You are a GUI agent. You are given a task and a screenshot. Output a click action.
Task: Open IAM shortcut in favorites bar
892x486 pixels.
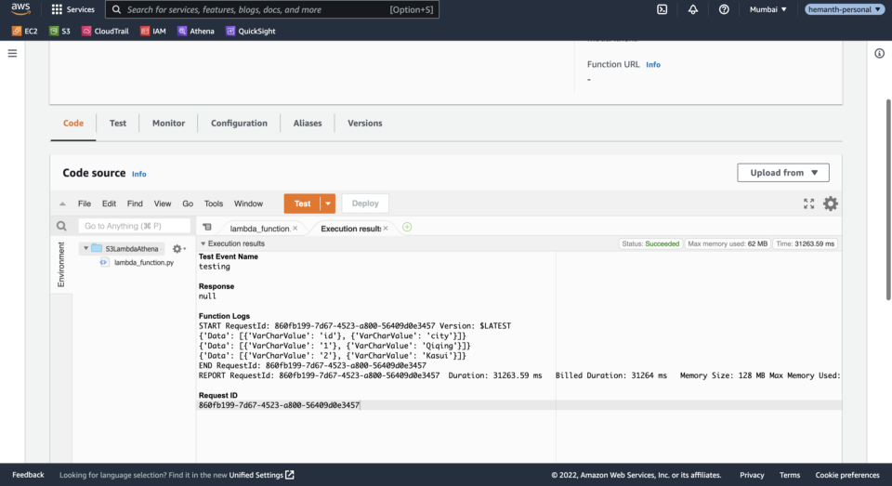tap(153, 31)
